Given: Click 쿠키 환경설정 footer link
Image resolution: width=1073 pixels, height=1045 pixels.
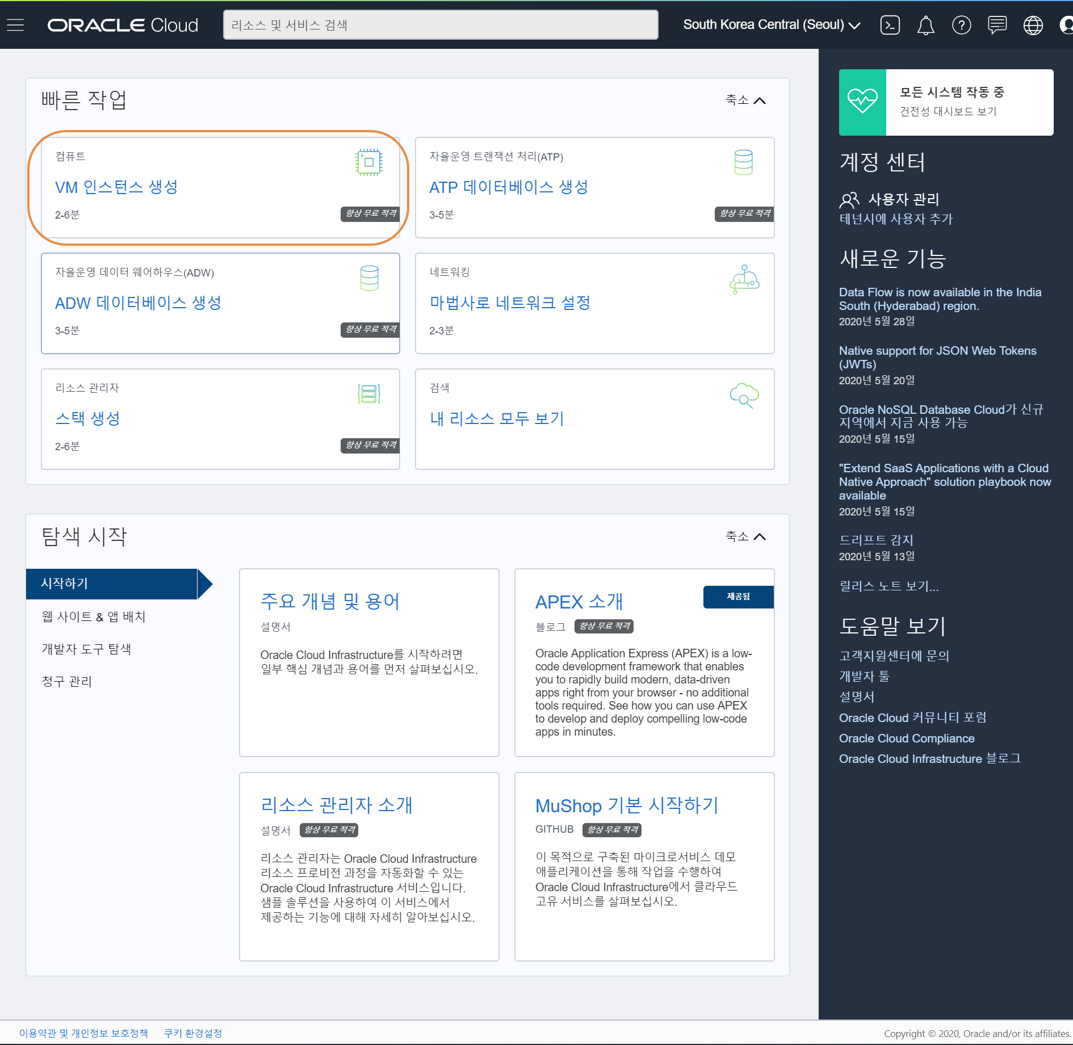Looking at the screenshot, I should click(x=193, y=1033).
